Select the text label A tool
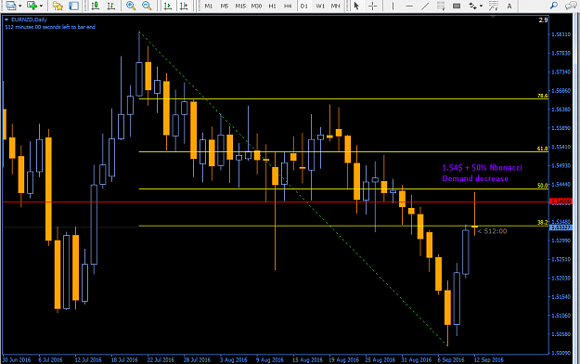The height and width of the screenshot is (364, 580). [509, 6]
